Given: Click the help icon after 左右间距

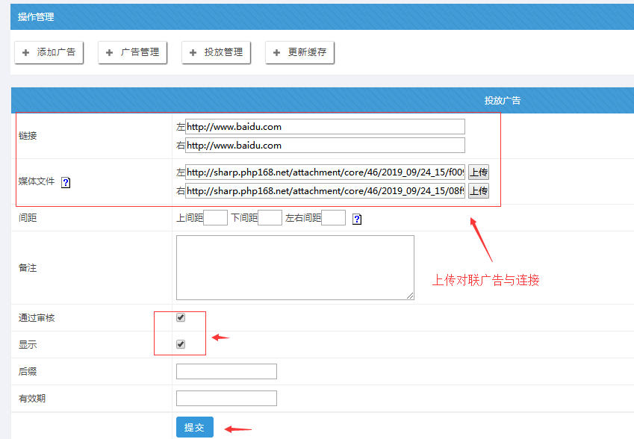Looking at the screenshot, I should 357,219.
